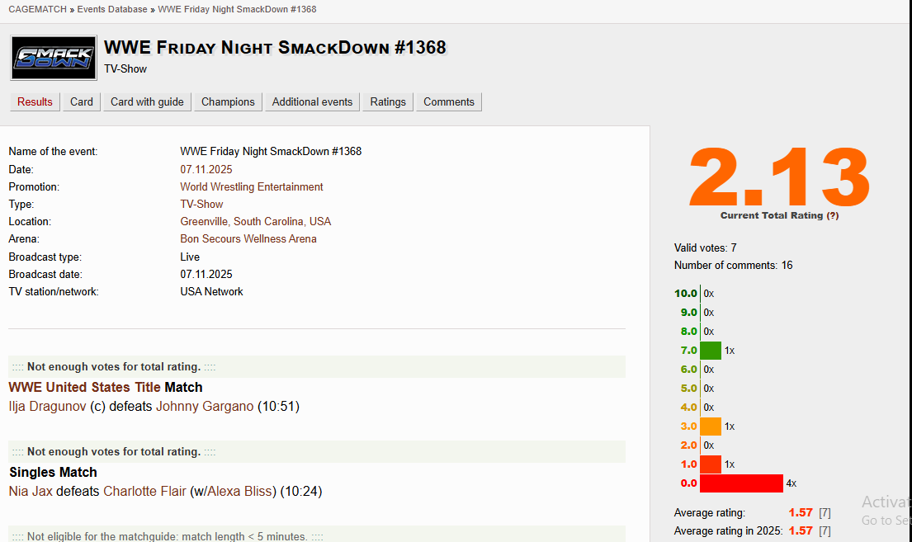Click the Singles Match heading
The image size is (912, 542).
coord(53,472)
